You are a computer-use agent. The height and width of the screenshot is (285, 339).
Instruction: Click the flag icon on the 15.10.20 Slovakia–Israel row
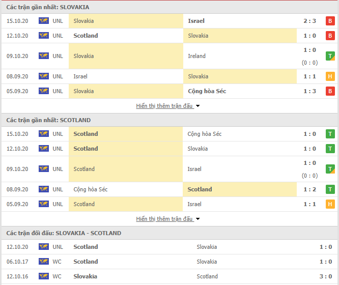tap(44, 21)
